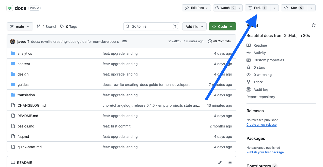
Task: Click Report repository link
Action: coord(261,97)
